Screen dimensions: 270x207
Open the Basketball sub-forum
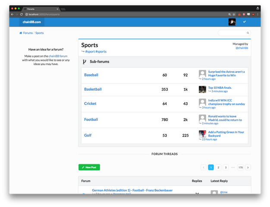(93, 89)
